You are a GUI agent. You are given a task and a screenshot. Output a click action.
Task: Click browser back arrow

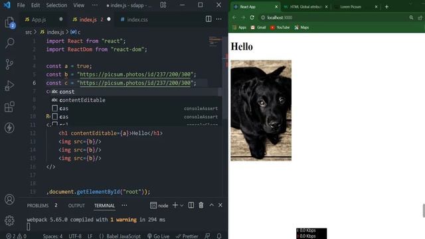234,18
